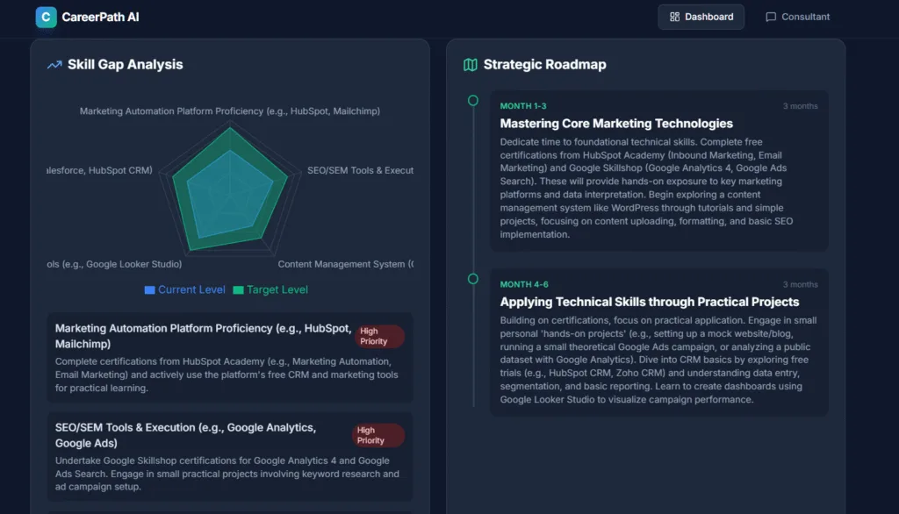
Task: Select the Marketing Automation High Priority badge
Action: coord(378,337)
